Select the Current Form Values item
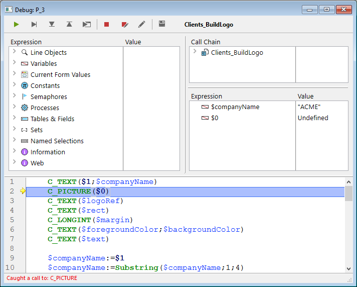Screen dimensions: 357x287 tap(60, 74)
